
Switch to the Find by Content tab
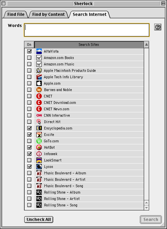48,15
